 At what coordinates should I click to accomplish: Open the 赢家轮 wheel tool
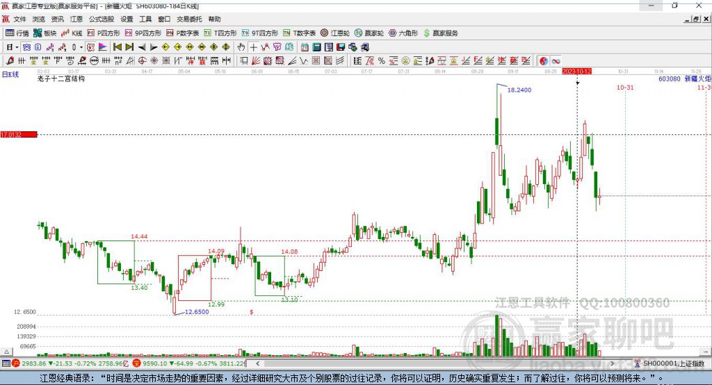pos(369,33)
